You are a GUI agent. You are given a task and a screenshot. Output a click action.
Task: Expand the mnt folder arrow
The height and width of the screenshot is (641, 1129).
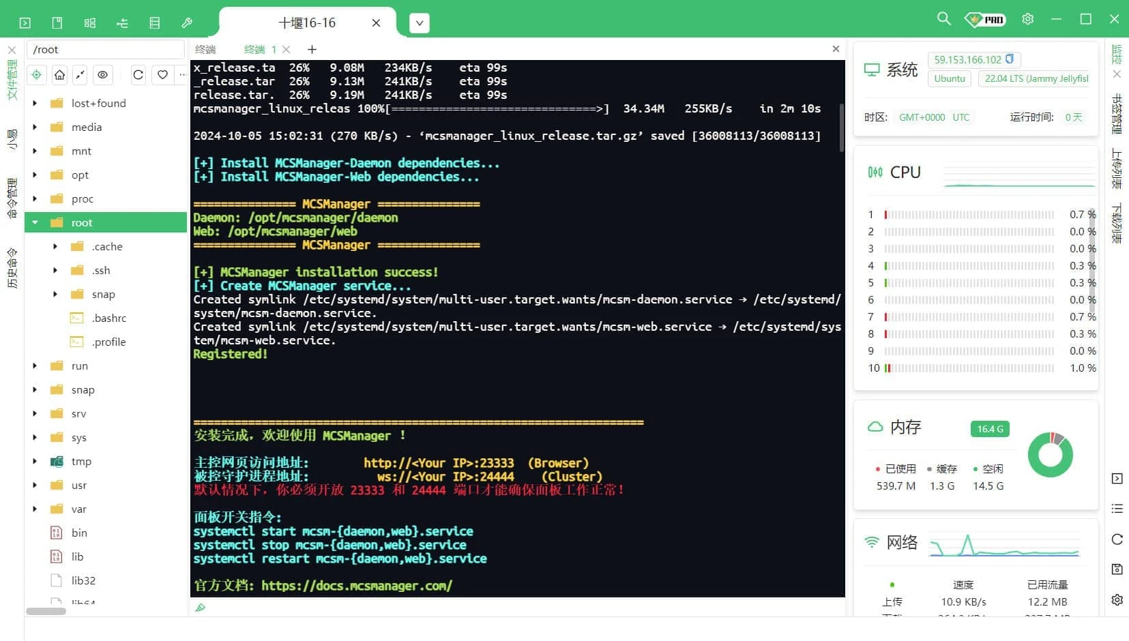35,151
